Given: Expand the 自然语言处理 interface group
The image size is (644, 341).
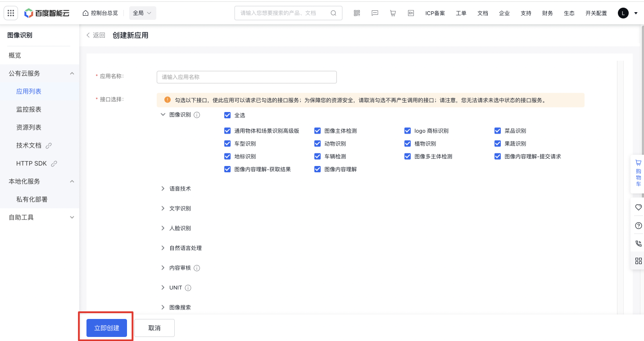Looking at the screenshot, I should click(x=163, y=248).
